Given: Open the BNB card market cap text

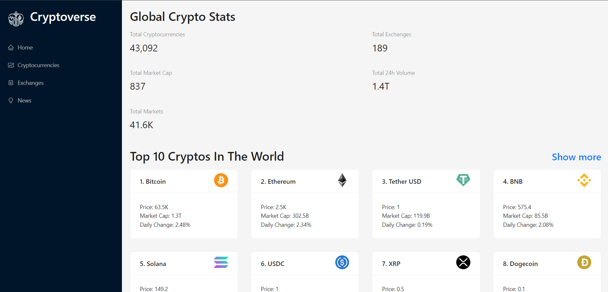Looking at the screenshot, I should coord(525,216).
